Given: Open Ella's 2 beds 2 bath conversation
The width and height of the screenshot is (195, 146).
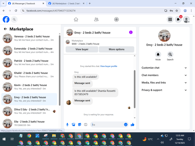Looking at the screenshot, I should point(29,123).
